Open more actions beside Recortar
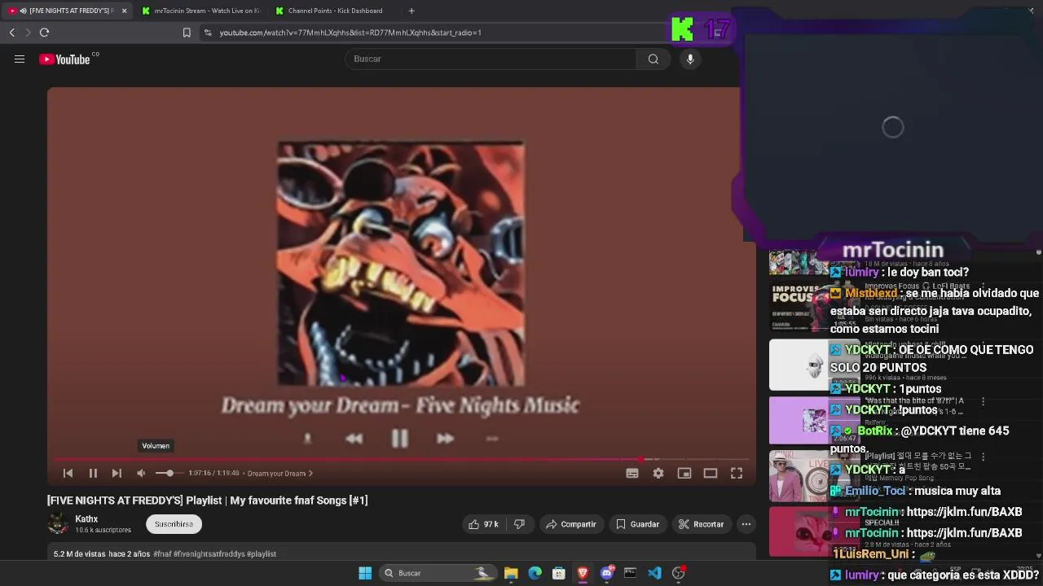 pyautogui.click(x=746, y=524)
